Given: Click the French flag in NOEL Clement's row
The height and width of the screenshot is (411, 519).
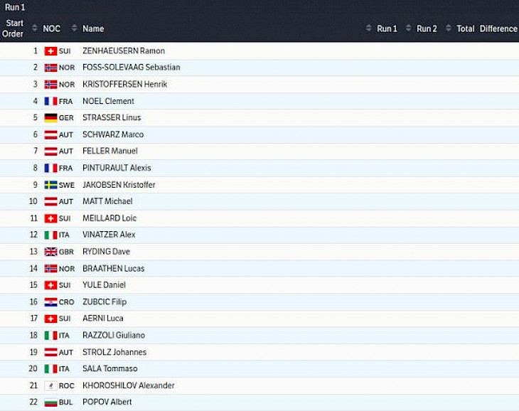Looking at the screenshot, I should (x=50, y=101).
